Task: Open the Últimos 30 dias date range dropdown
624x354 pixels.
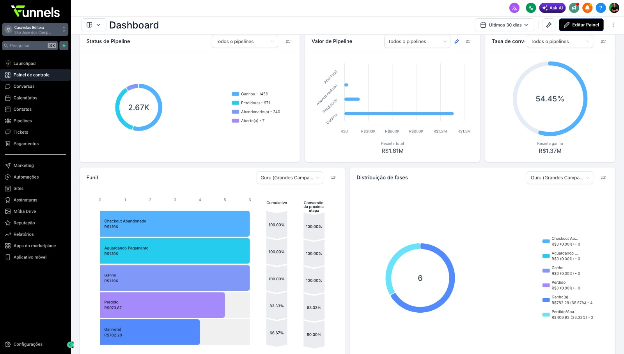Action: click(x=505, y=25)
